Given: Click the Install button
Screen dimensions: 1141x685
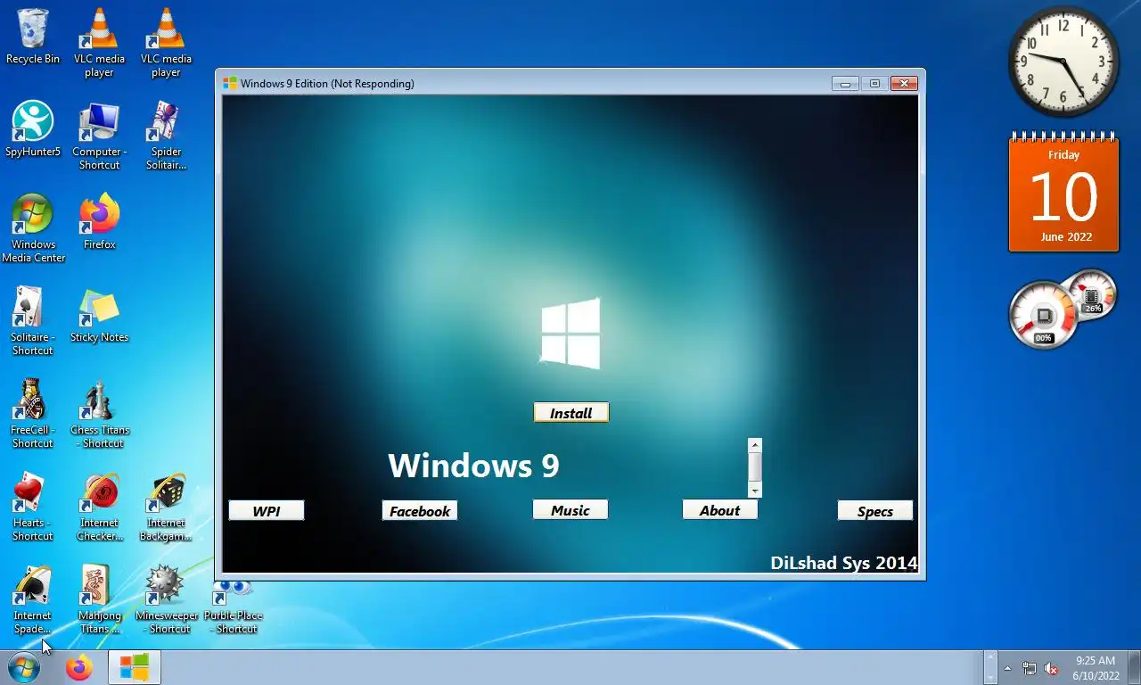Looking at the screenshot, I should (570, 413).
